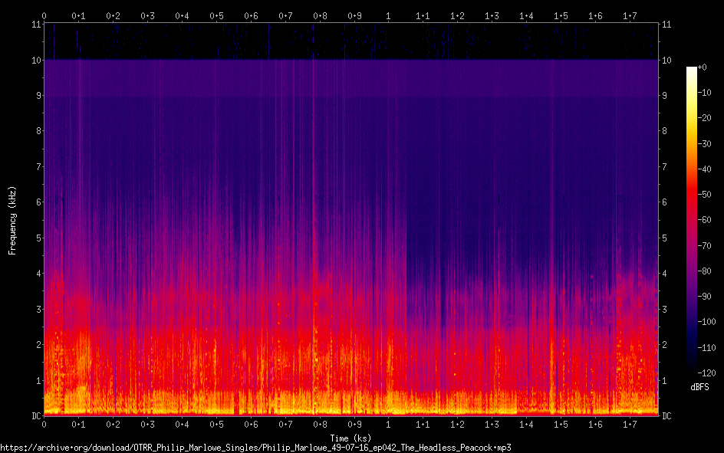
Task: Click the 10 kHz label on the right axis
Action: click(667, 60)
